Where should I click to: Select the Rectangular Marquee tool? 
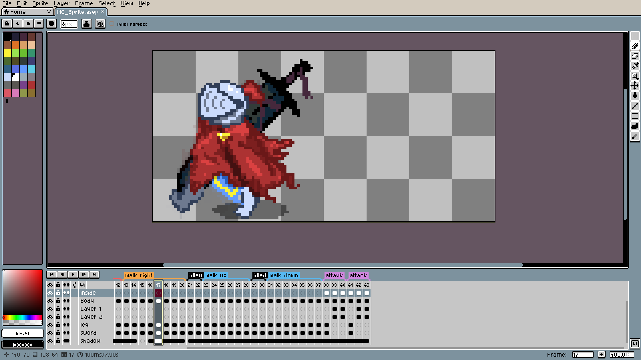pos(635,36)
